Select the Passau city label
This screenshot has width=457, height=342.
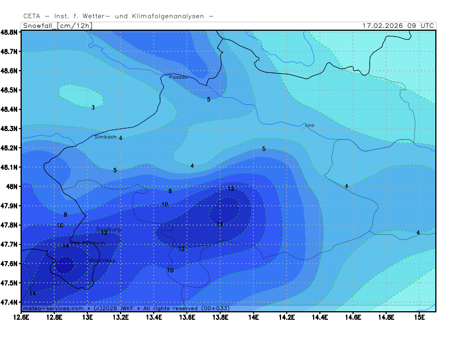pyautogui.click(x=178, y=77)
